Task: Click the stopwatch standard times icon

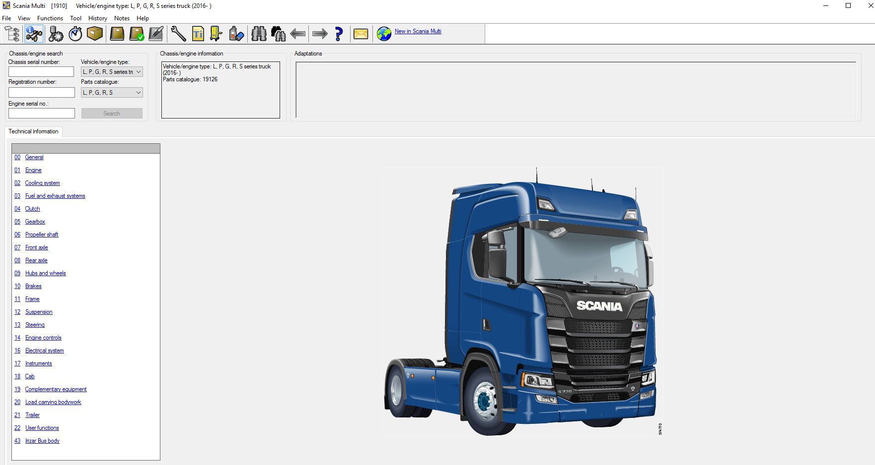Action: click(74, 33)
